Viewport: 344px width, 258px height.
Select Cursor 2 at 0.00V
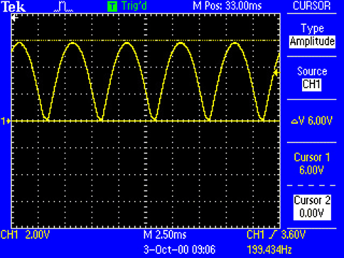(312, 207)
